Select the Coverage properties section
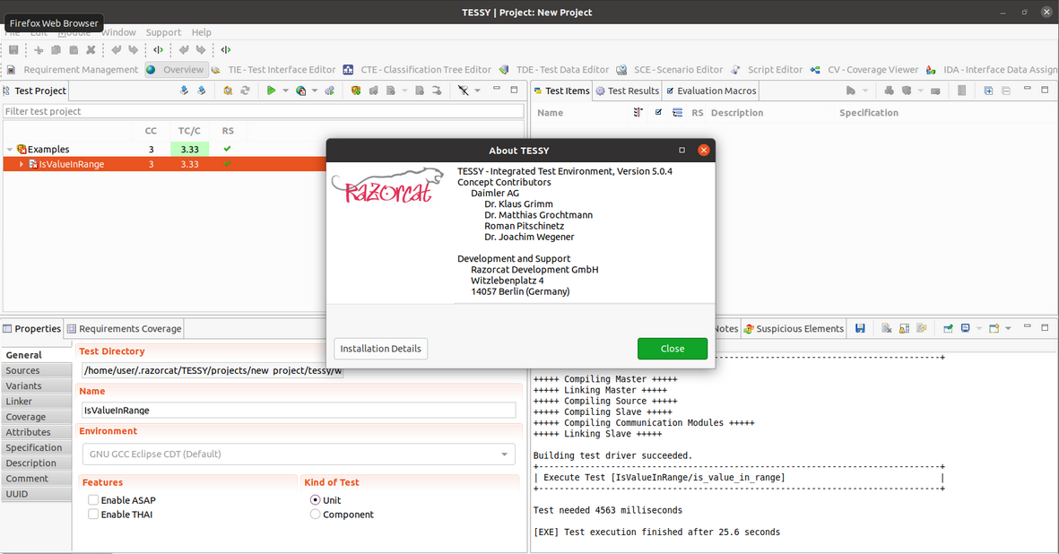Screen dimensions: 1059x554 pyautogui.click(x=37, y=417)
